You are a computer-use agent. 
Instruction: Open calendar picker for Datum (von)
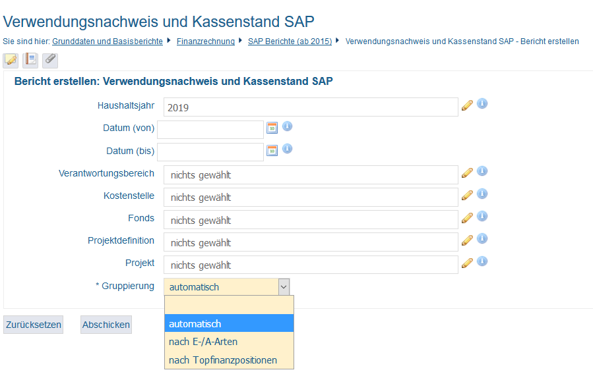(x=272, y=128)
